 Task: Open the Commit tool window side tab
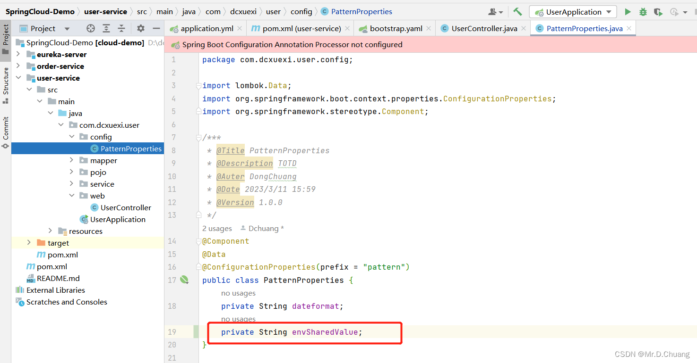tap(6, 132)
